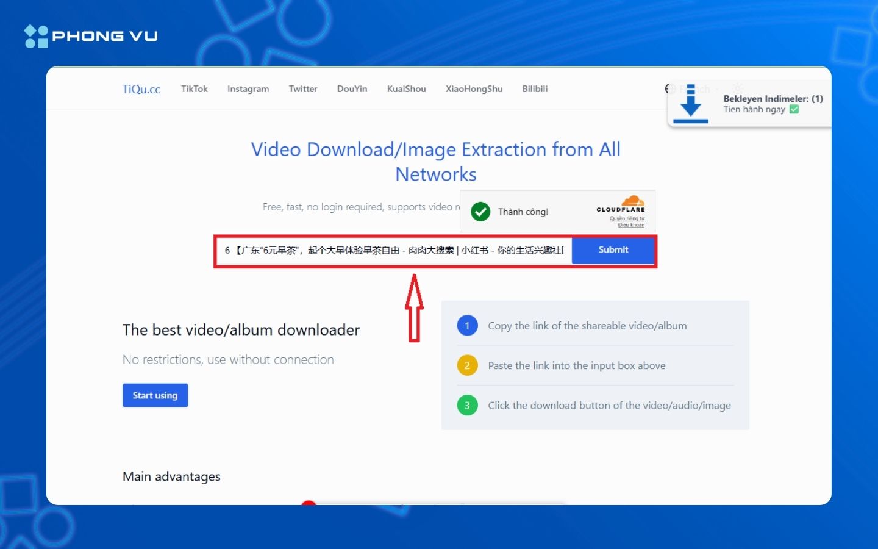The image size is (878, 549).
Task: Check the green box next to Tien hành ngay
Action: pyautogui.click(x=794, y=109)
